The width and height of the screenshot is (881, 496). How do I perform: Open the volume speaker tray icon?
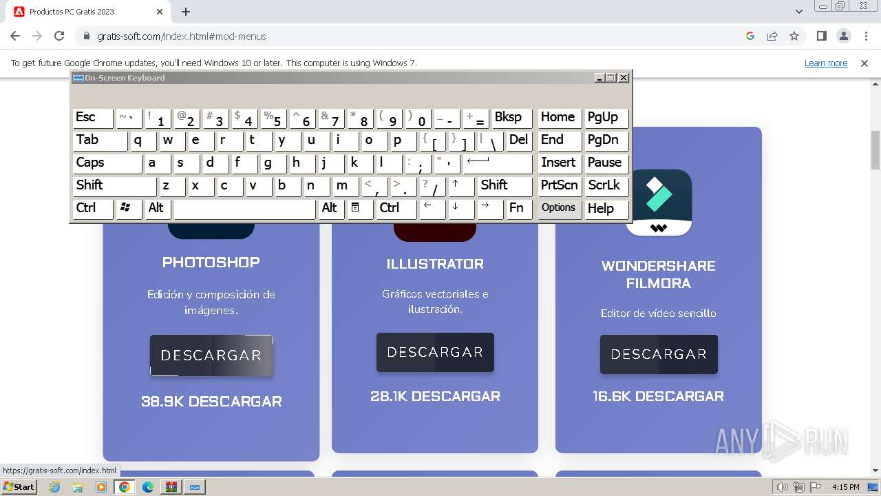(x=783, y=487)
